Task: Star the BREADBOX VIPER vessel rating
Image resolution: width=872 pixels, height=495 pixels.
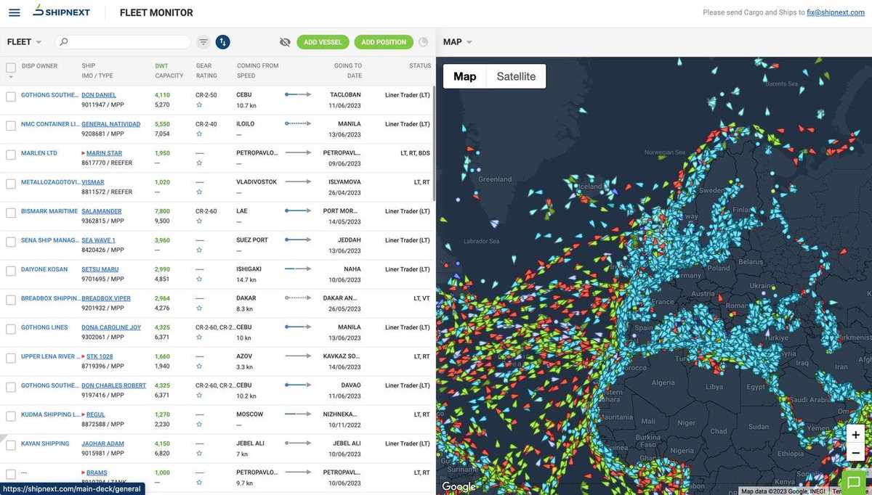Action: (199, 308)
